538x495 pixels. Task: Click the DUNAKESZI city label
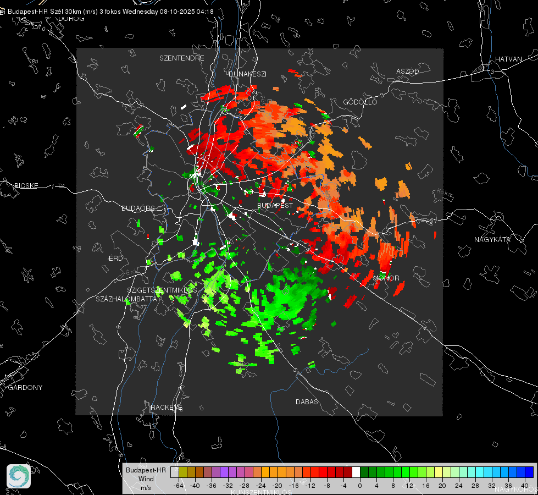247,74
